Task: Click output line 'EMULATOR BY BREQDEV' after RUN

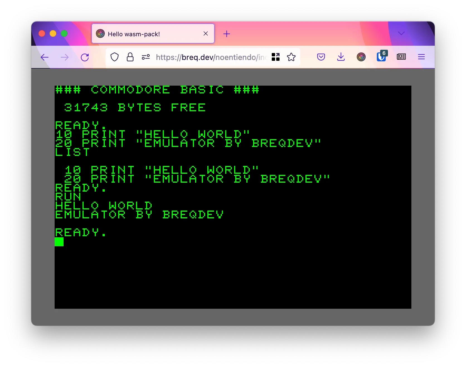Action: tap(139, 215)
